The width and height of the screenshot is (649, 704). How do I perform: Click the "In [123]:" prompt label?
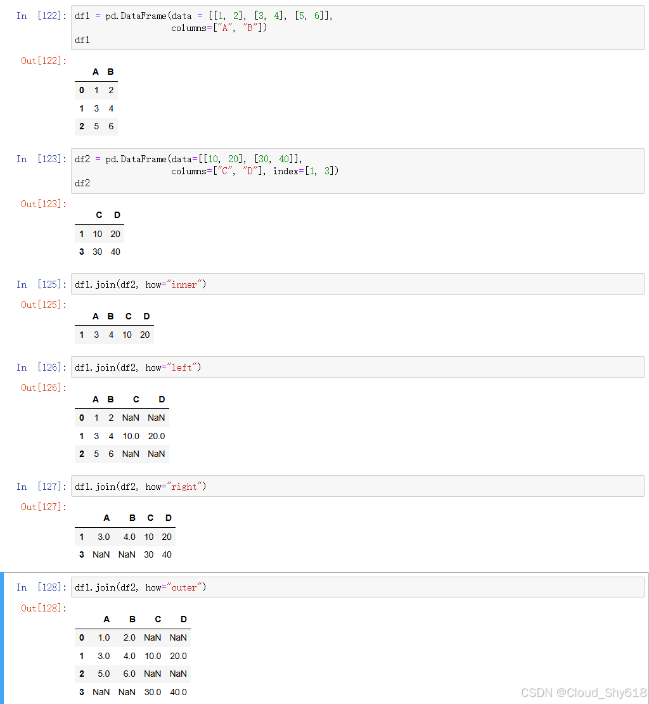(x=41, y=159)
